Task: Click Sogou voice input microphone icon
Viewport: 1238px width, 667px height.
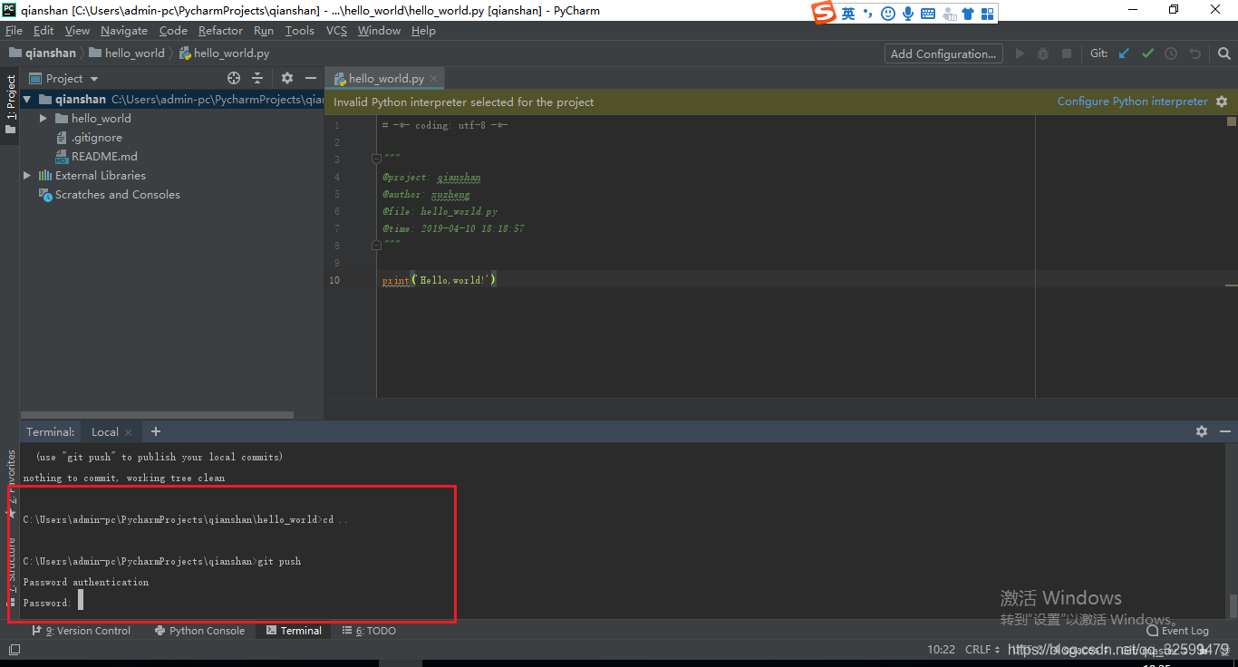Action: point(907,13)
